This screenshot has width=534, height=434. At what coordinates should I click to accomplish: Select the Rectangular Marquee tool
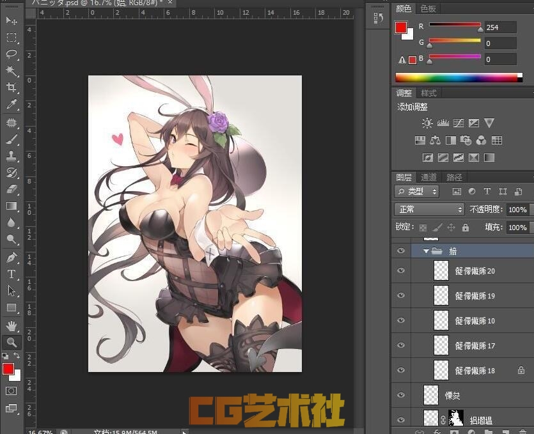(x=12, y=38)
